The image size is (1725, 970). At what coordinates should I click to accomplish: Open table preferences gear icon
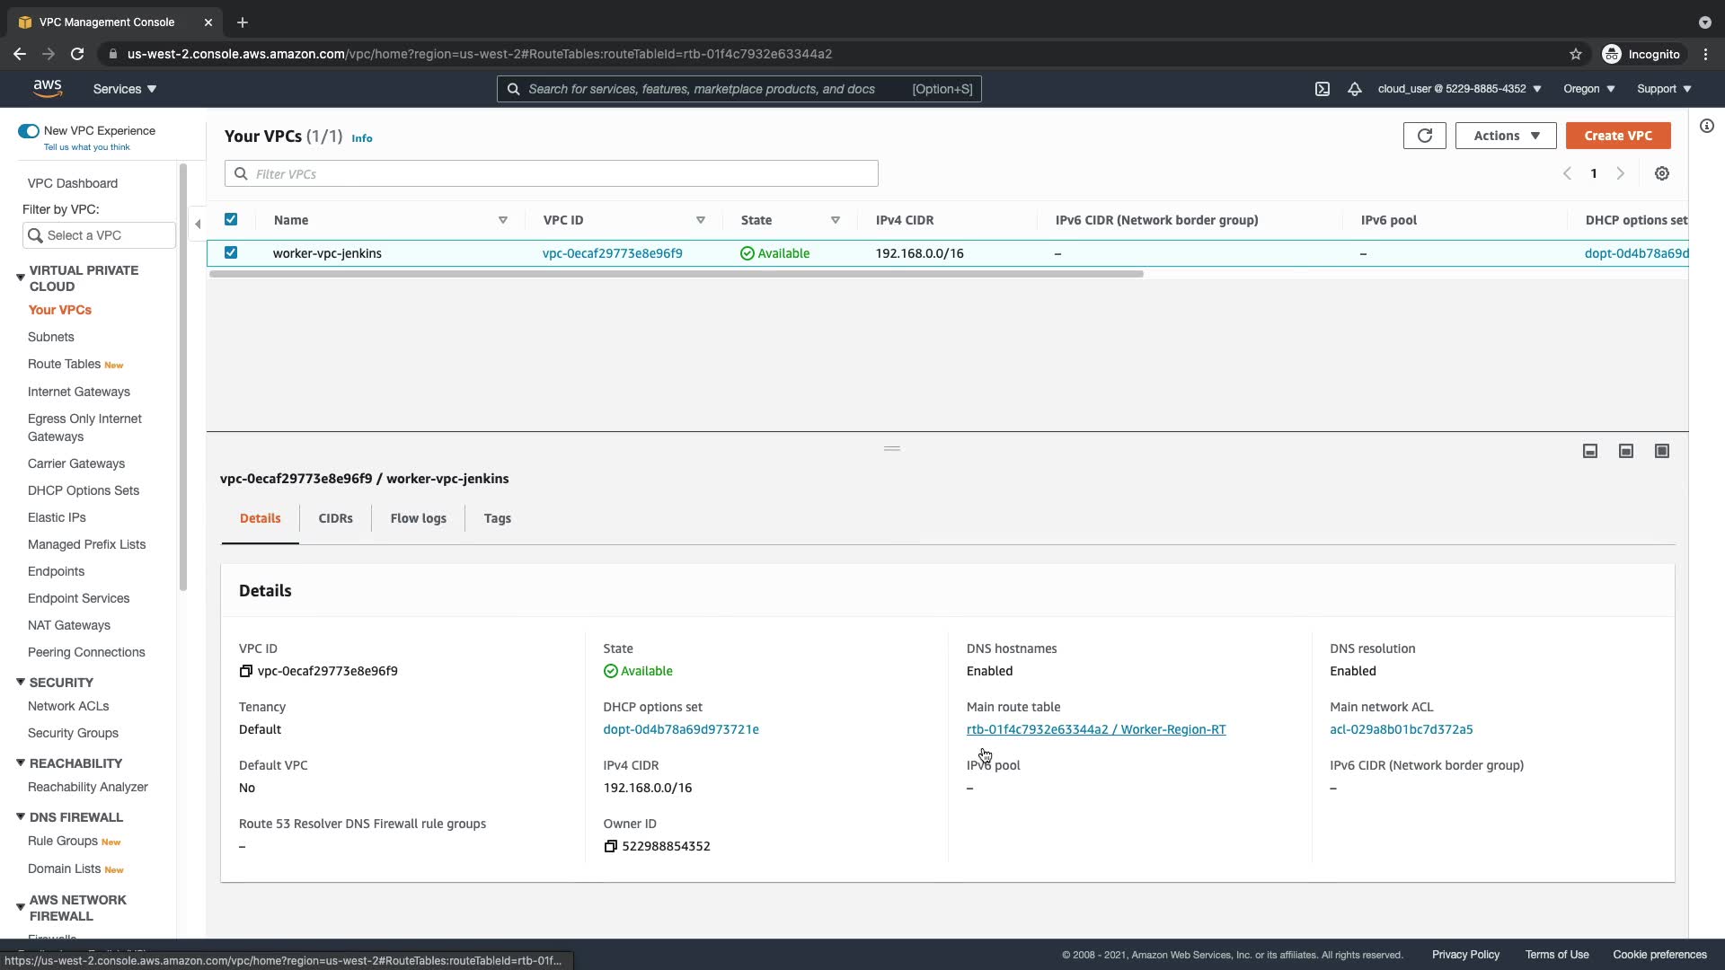1662,173
